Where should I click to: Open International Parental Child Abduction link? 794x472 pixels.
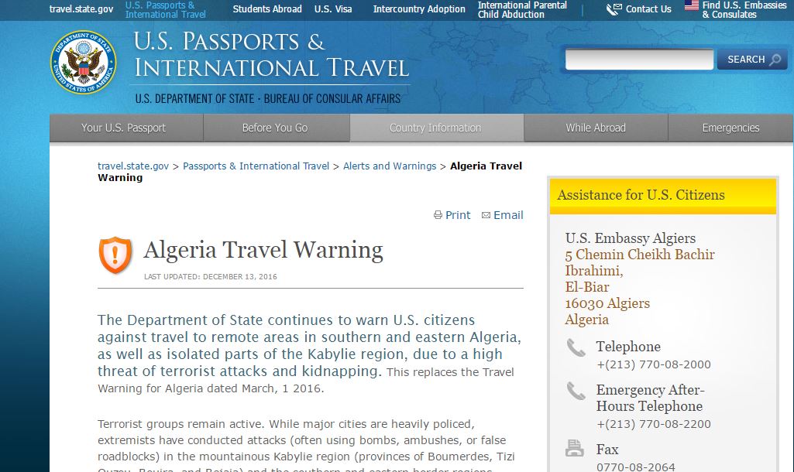tap(522, 9)
